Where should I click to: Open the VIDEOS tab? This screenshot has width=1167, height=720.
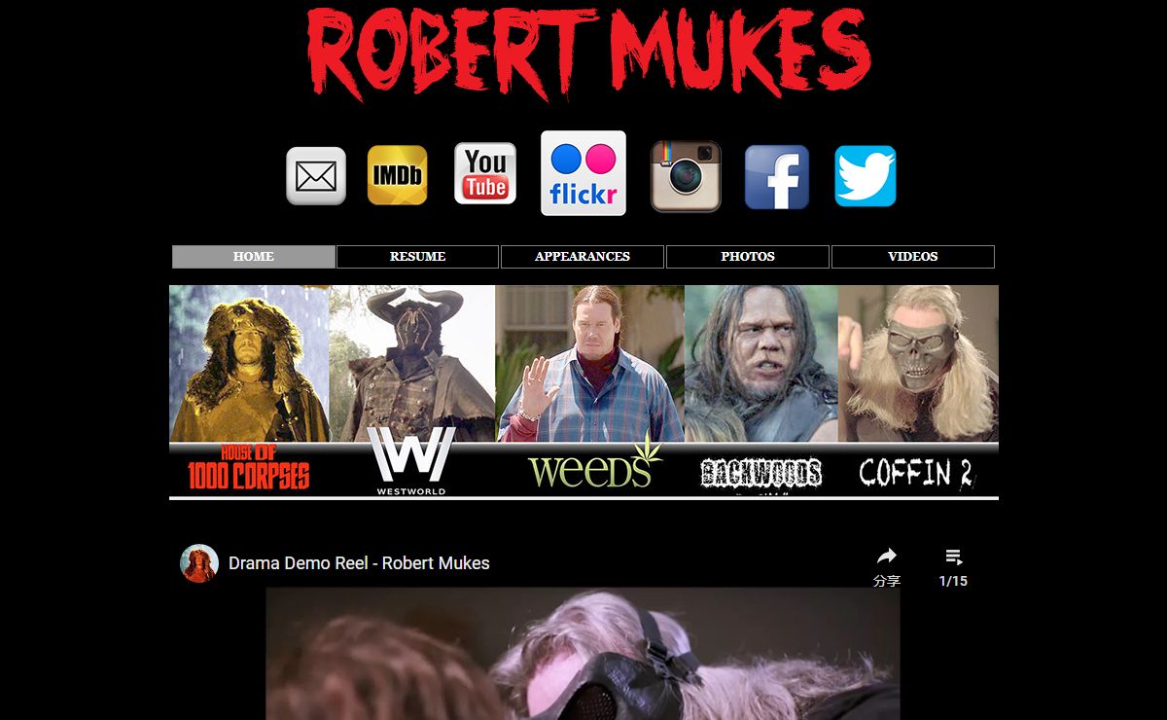[913, 257]
